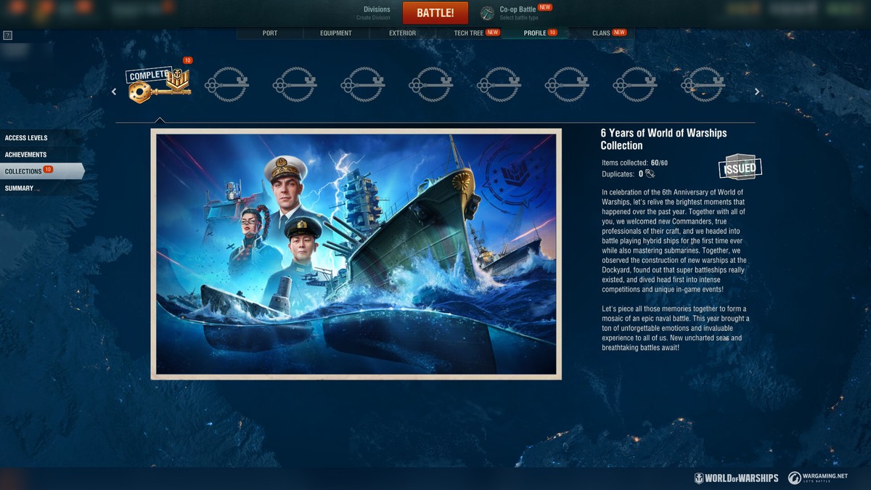Image resolution: width=871 pixels, height=490 pixels.
Task: Click the World of Warships logo
Action: tap(736, 478)
